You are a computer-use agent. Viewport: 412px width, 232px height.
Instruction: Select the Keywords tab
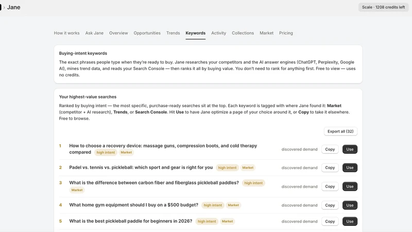point(196,33)
